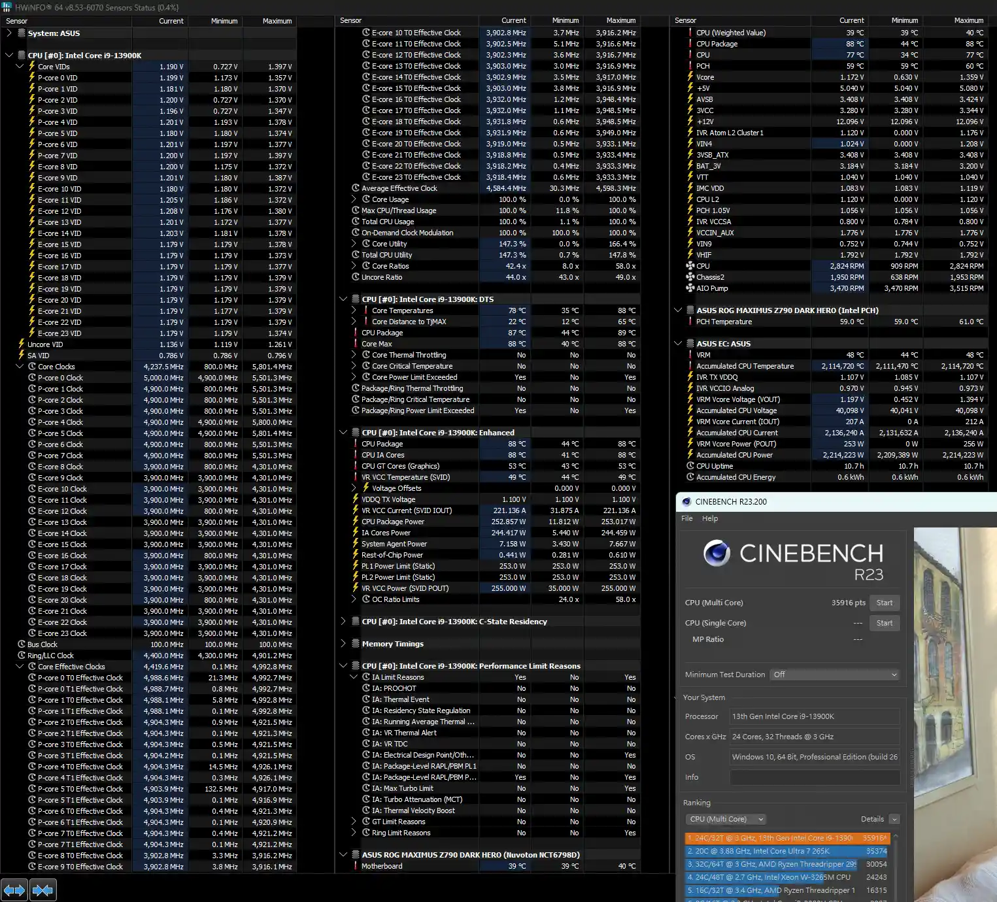
Task: Click the icon beside Uncore Ratio
Action: click(x=356, y=277)
